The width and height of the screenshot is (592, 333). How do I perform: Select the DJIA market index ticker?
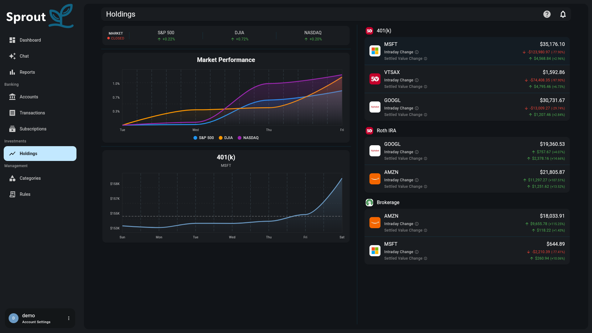coord(240,36)
